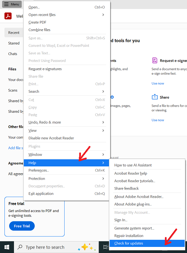Screen dimensions: 187x253
Task: Select Combine files menu entry
Action: click(67, 30)
